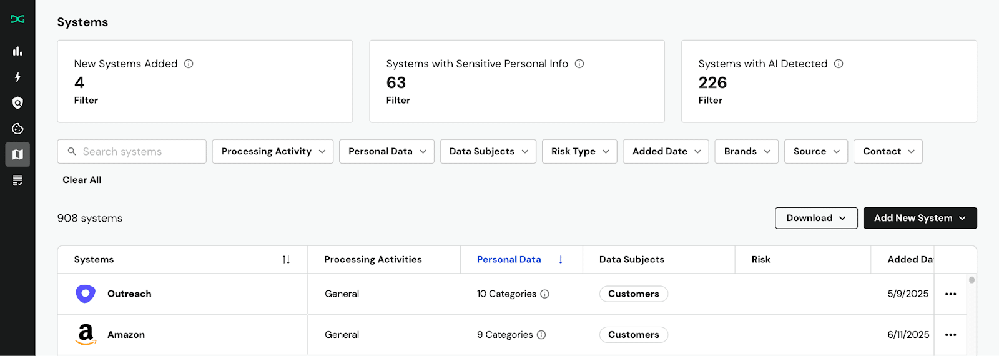
Task: Click the Customers tag in Amazon row
Action: pos(633,335)
